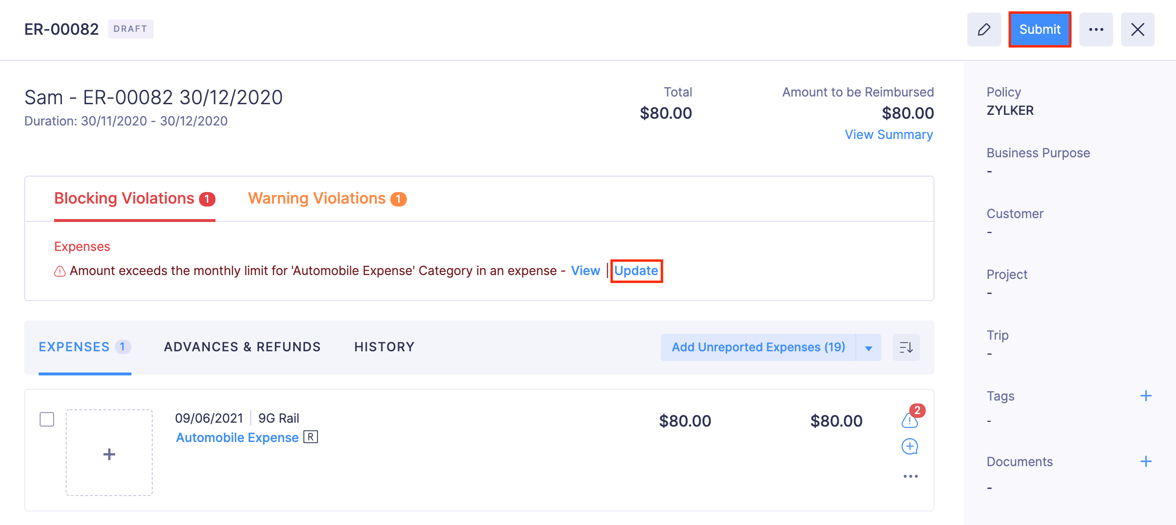Image resolution: width=1176 pixels, height=525 pixels.
Task: Click the pencil edit report icon
Action: tap(984, 29)
